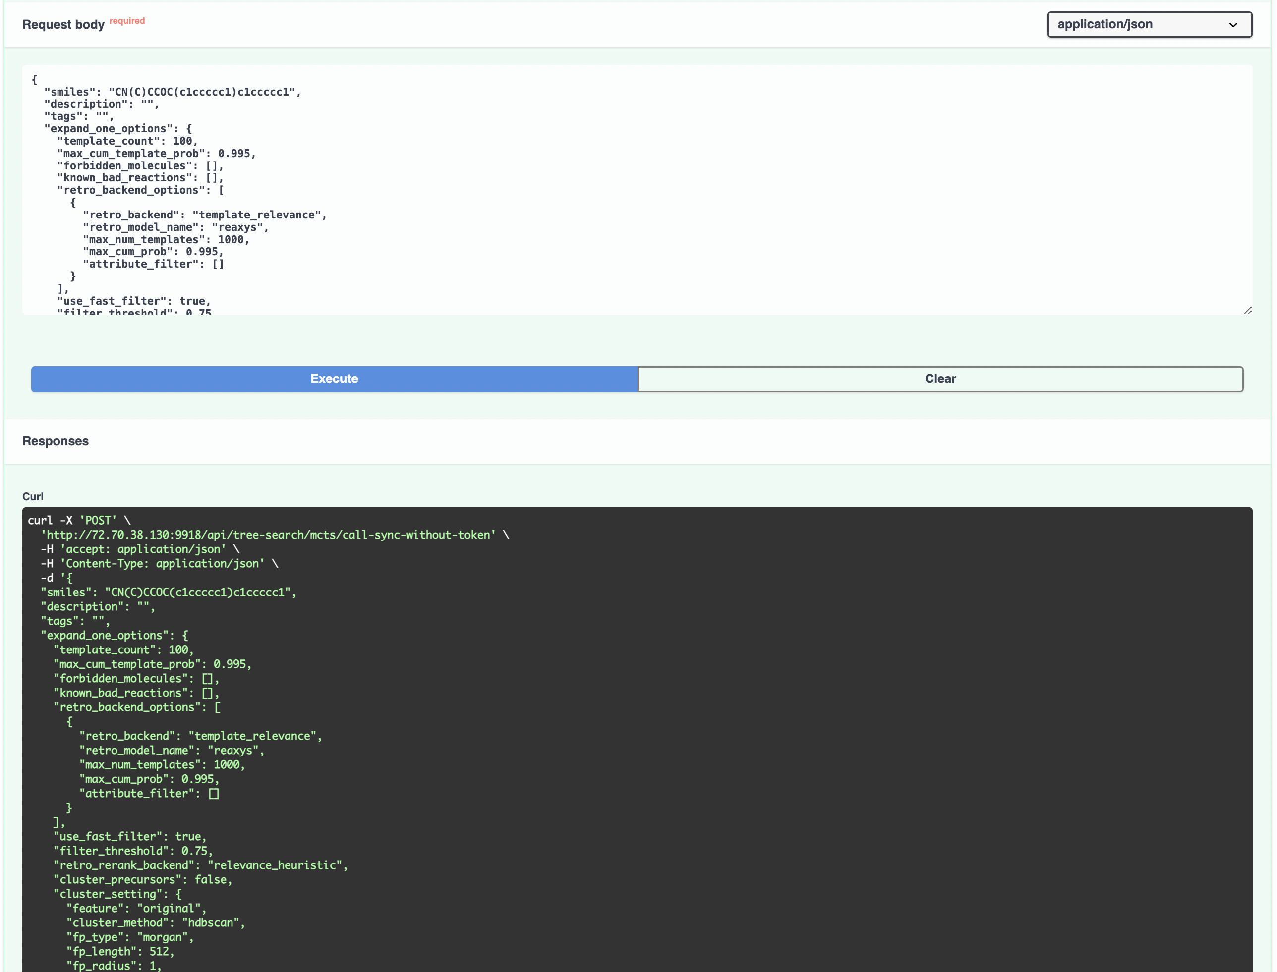The width and height of the screenshot is (1277, 972).
Task: Click the textarea resize handle corner
Action: click(x=1247, y=310)
